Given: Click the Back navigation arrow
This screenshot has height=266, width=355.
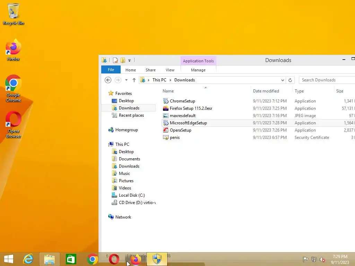Looking at the screenshot, I should pos(108,80).
